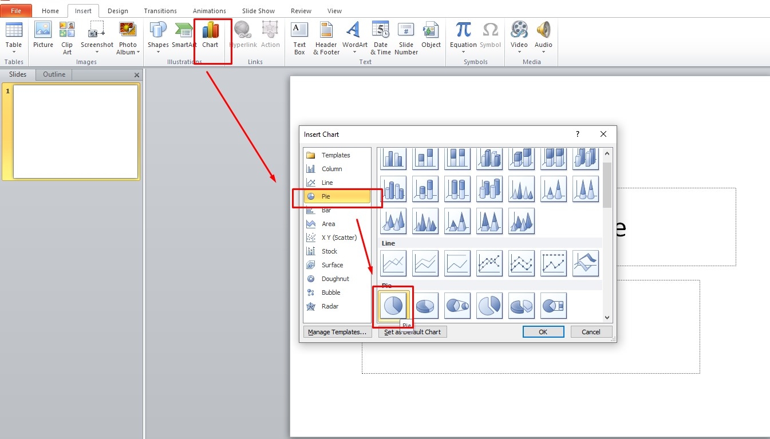
Task: Expand the Photo Album dropdown arrow
Action: coord(138,52)
